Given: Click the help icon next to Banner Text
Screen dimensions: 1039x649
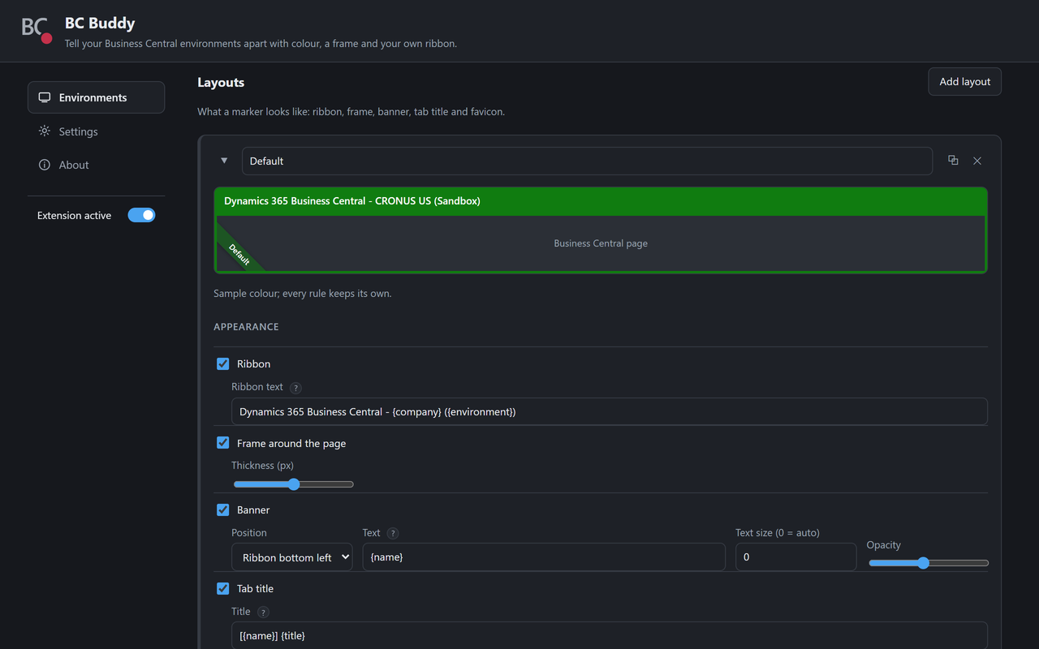Looking at the screenshot, I should 393,534.
